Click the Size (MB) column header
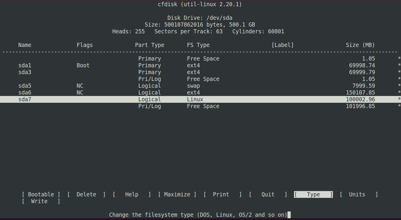 (360, 45)
